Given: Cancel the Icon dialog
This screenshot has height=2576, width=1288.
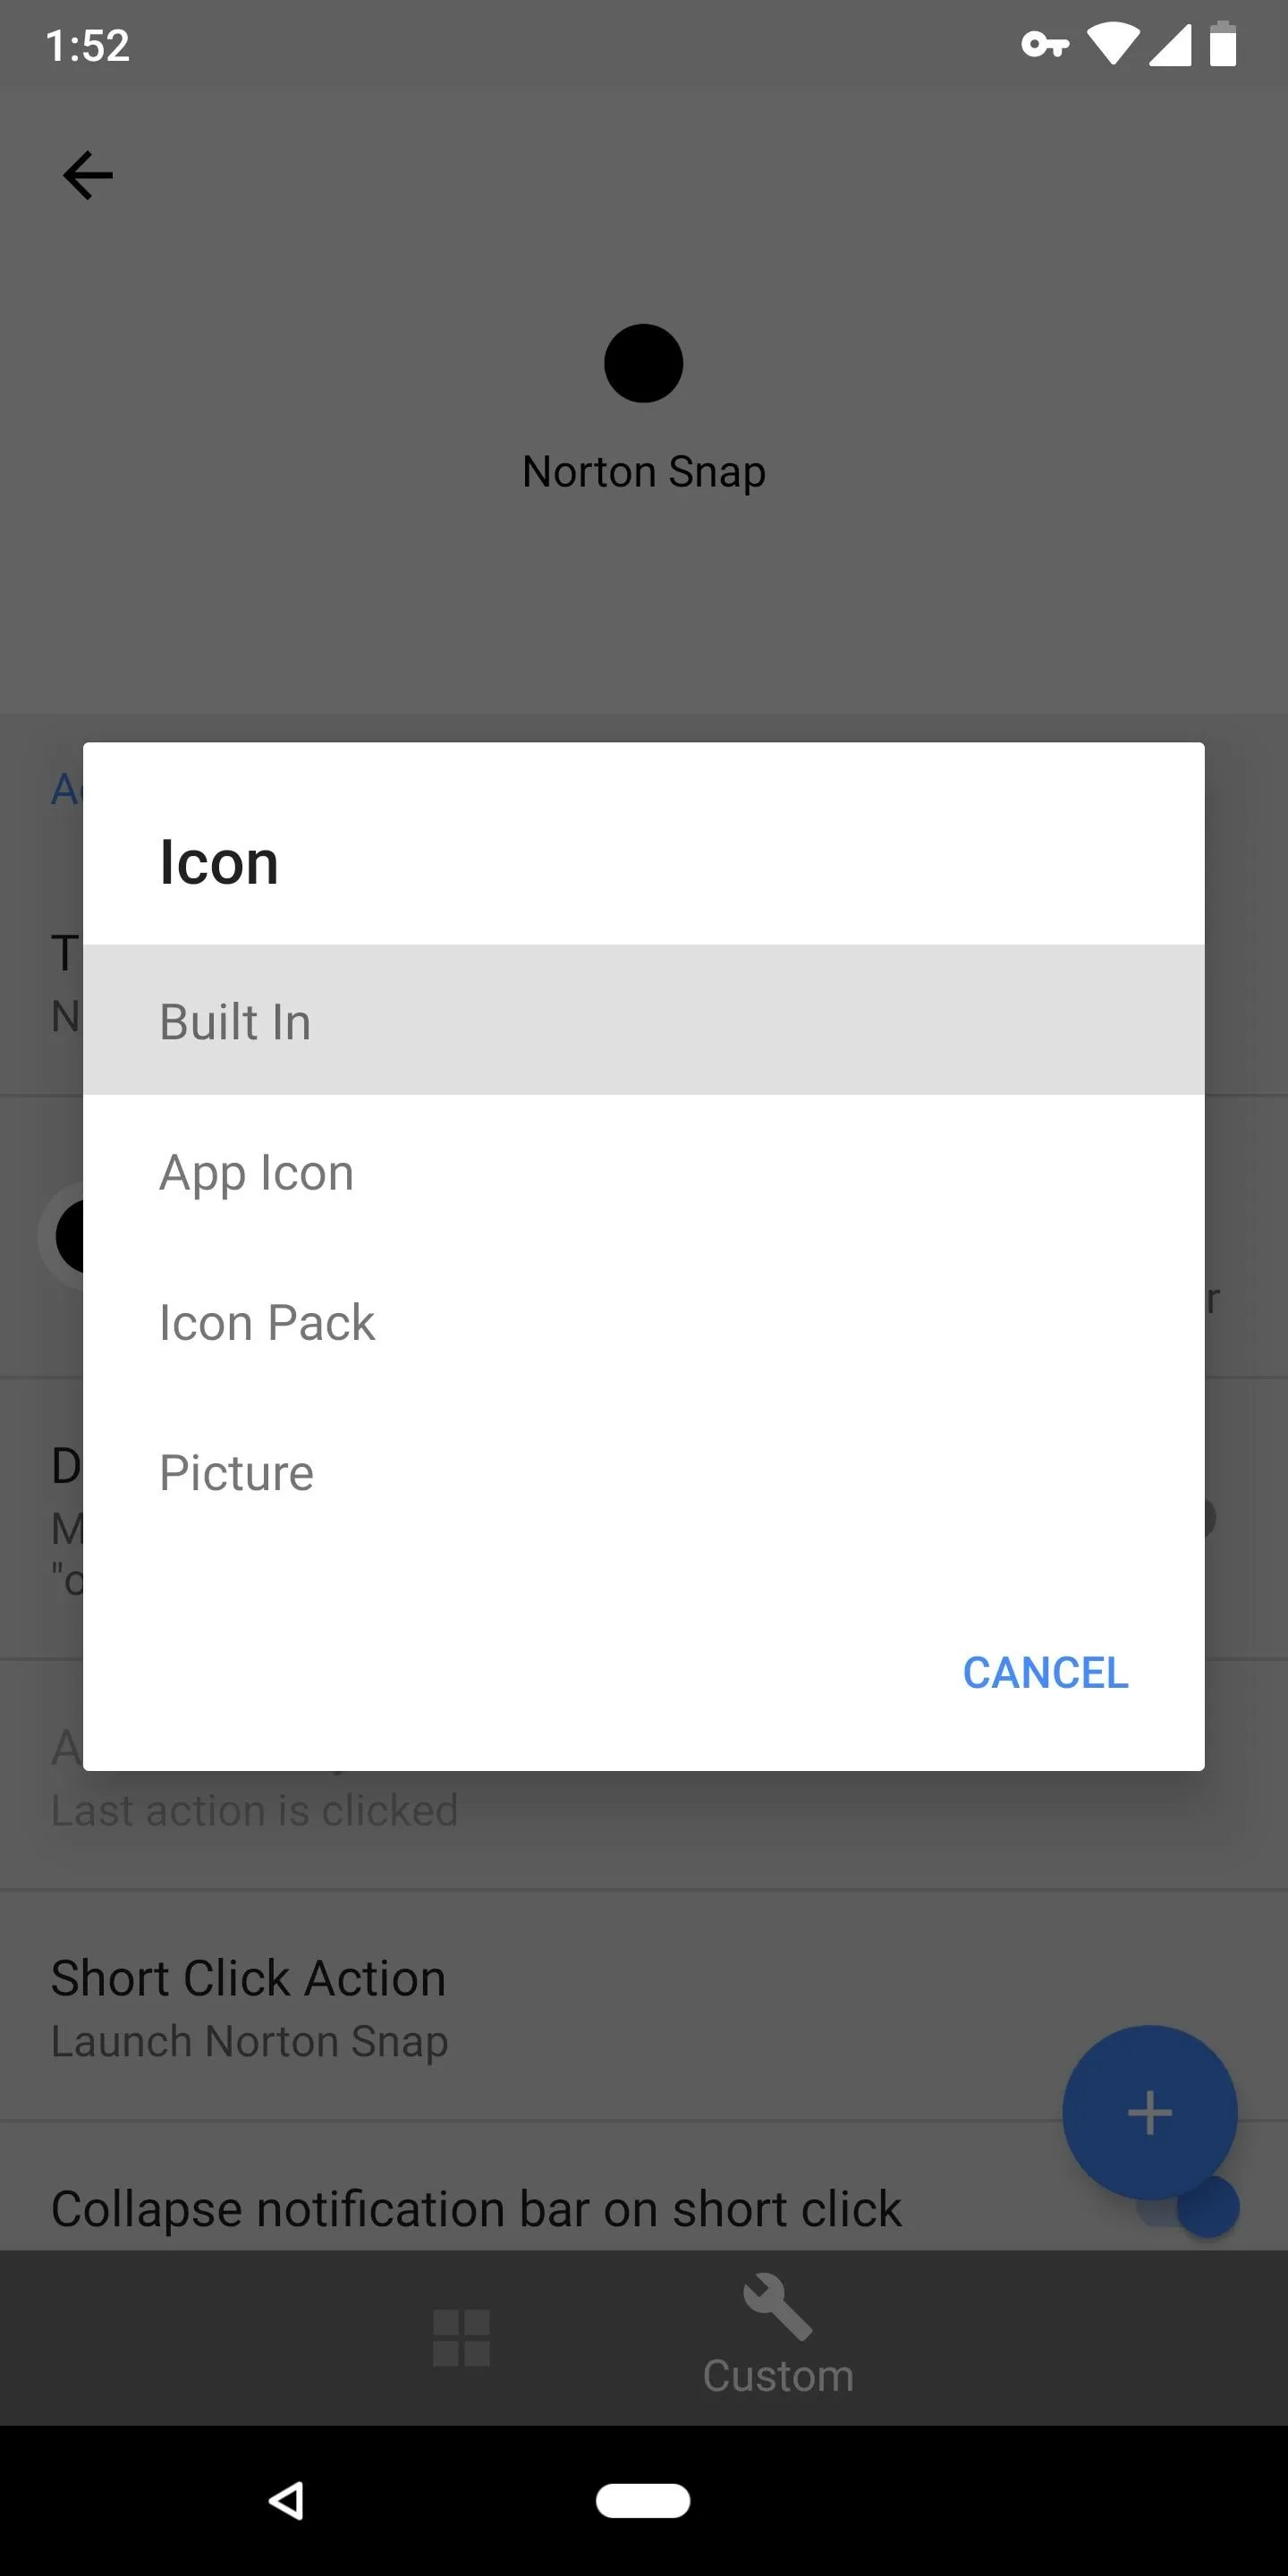Looking at the screenshot, I should pyautogui.click(x=1045, y=1672).
